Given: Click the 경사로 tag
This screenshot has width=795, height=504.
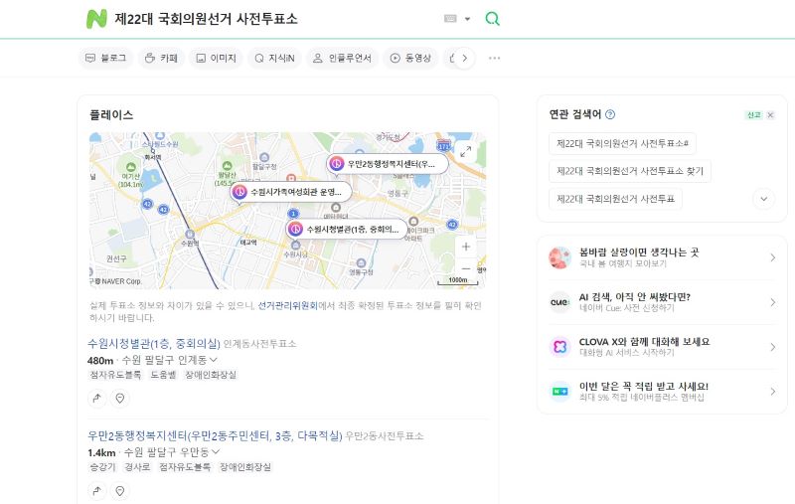Looking at the screenshot, I should point(137,467).
